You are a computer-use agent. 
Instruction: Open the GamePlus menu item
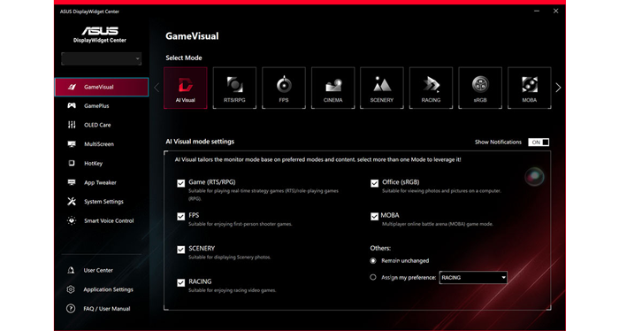(x=102, y=106)
